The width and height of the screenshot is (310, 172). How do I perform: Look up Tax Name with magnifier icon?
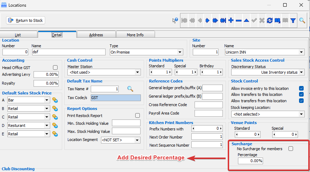point(130,89)
